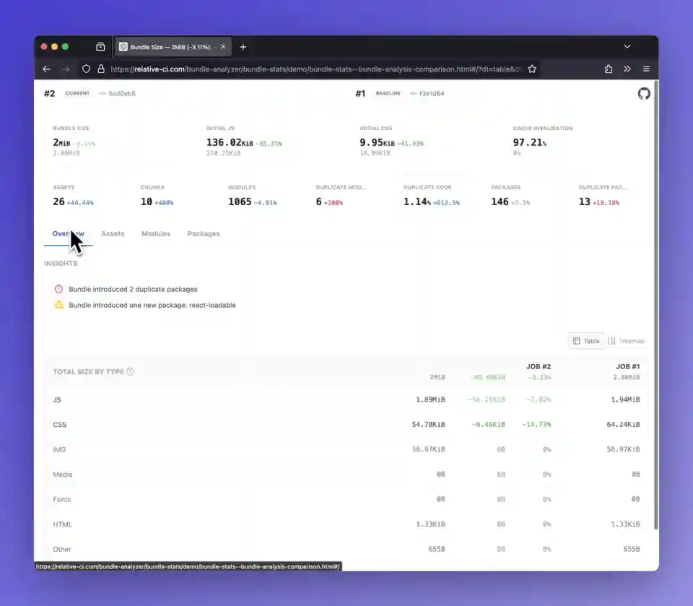Open the tab list chevron at top right

[627, 46]
